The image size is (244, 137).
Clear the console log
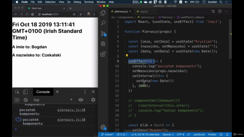(26, 100)
